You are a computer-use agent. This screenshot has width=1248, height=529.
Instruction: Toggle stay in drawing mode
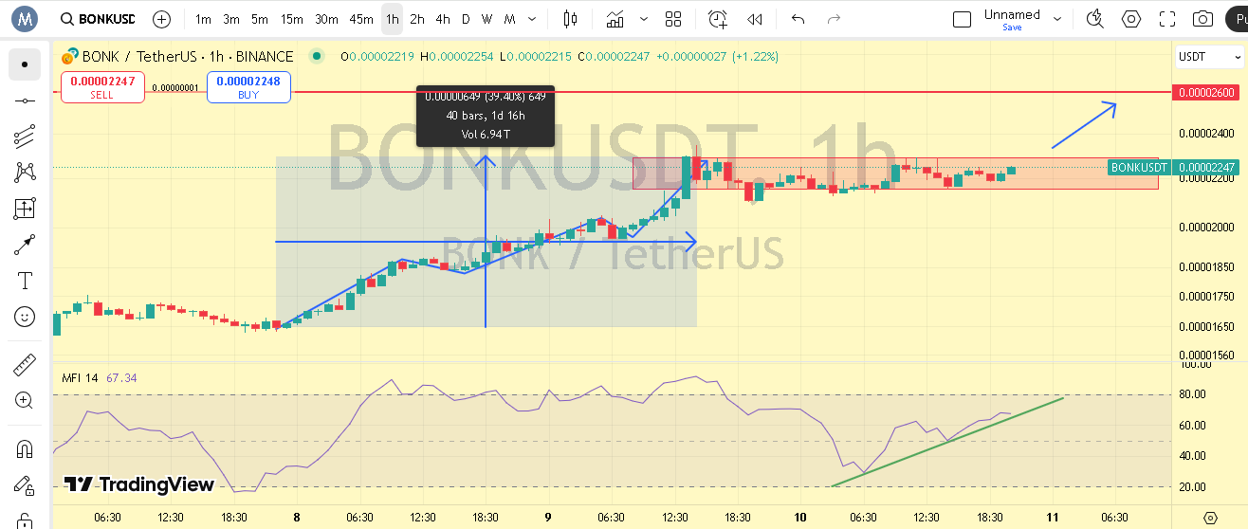(x=25, y=483)
